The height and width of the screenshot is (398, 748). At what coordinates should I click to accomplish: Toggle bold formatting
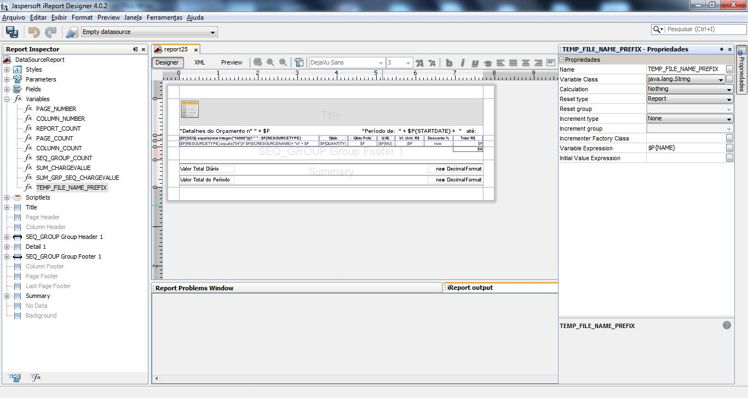(449, 63)
